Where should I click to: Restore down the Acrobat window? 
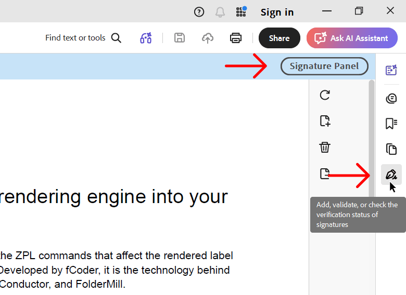[x=359, y=11]
